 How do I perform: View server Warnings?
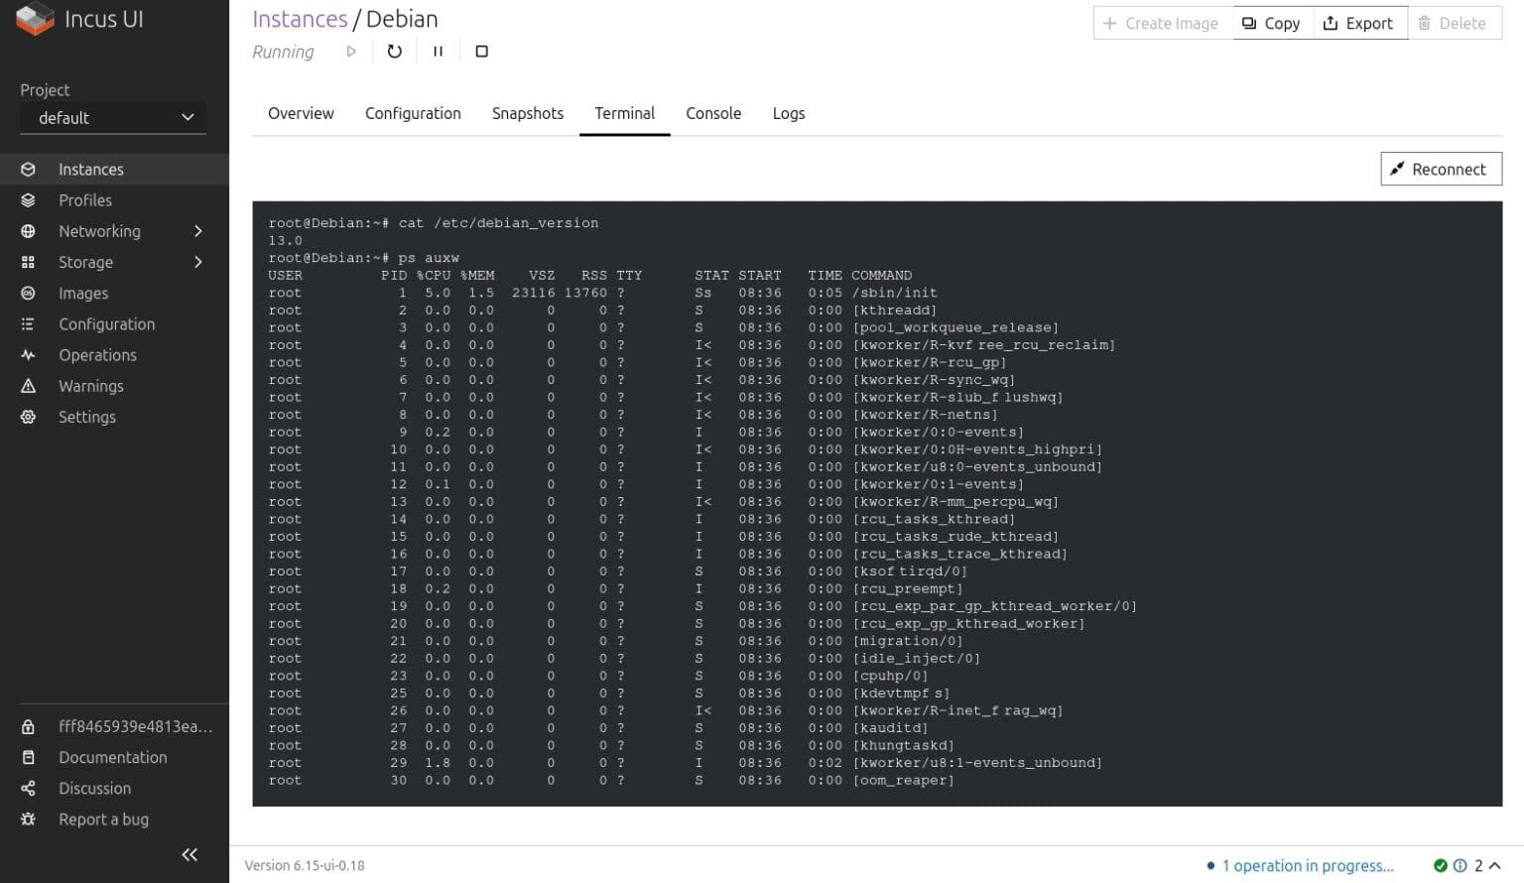(91, 386)
